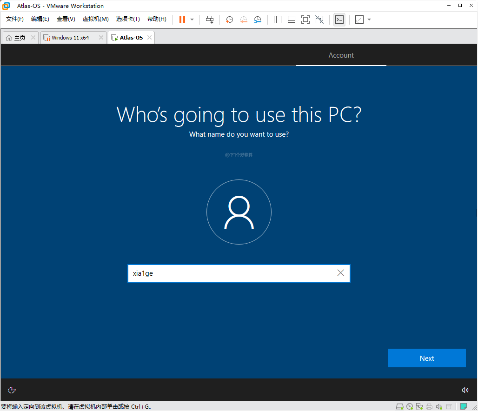Minimize the VMware Workstation window
The image size is (478, 411).
point(449,6)
